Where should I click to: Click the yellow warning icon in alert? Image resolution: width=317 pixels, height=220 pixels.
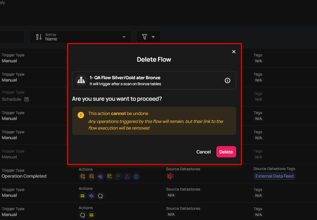[81, 115]
